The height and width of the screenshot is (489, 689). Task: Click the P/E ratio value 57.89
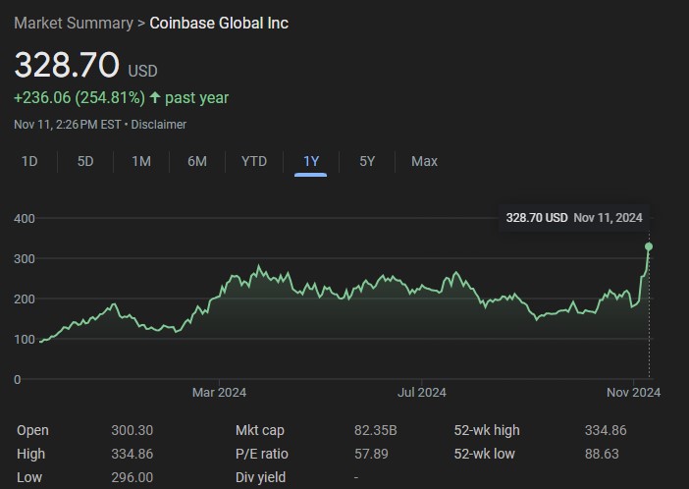pos(370,454)
